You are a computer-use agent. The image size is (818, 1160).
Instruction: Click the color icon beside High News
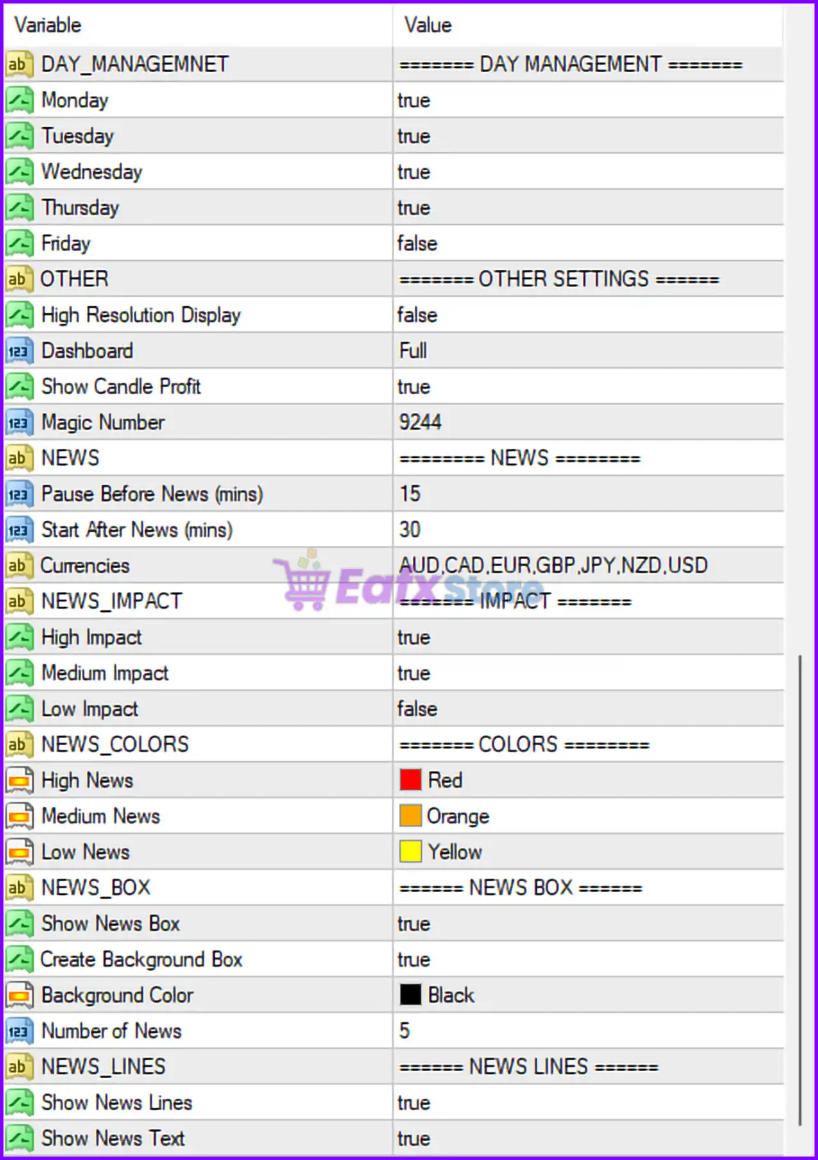[19, 780]
